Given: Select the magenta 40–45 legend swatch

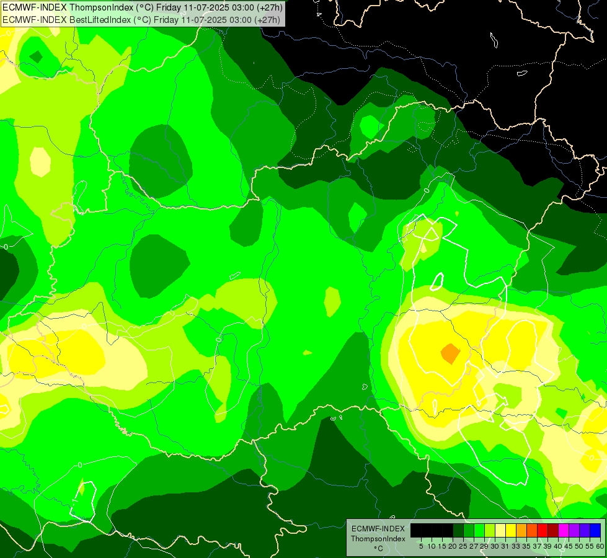Looking at the screenshot, I should point(564,530).
